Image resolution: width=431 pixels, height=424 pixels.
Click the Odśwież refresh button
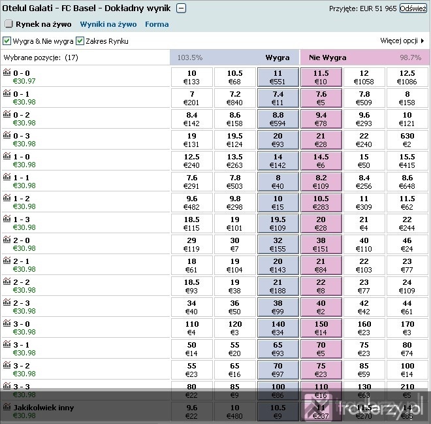(x=413, y=8)
